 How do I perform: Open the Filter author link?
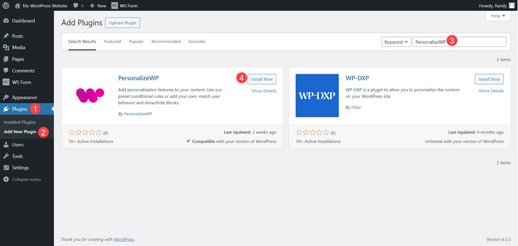click(x=356, y=107)
